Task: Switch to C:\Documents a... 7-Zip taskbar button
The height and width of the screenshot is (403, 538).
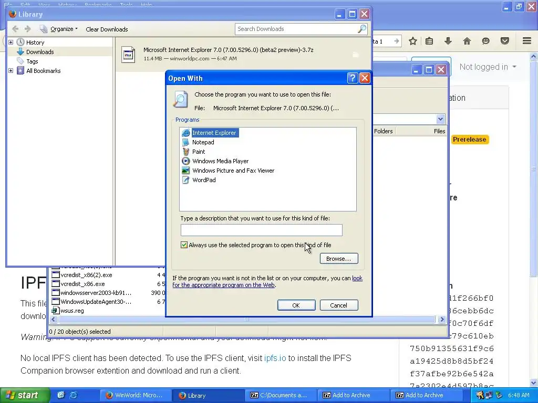Action: point(281,395)
